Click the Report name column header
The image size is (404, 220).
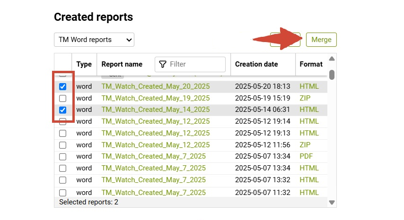pos(122,64)
